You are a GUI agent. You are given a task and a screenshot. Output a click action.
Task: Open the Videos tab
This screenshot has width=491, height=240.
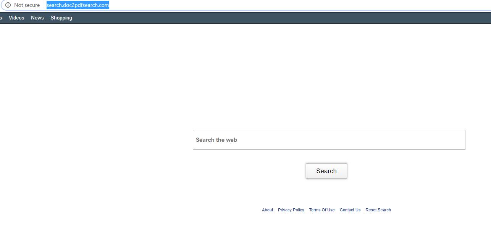click(16, 18)
